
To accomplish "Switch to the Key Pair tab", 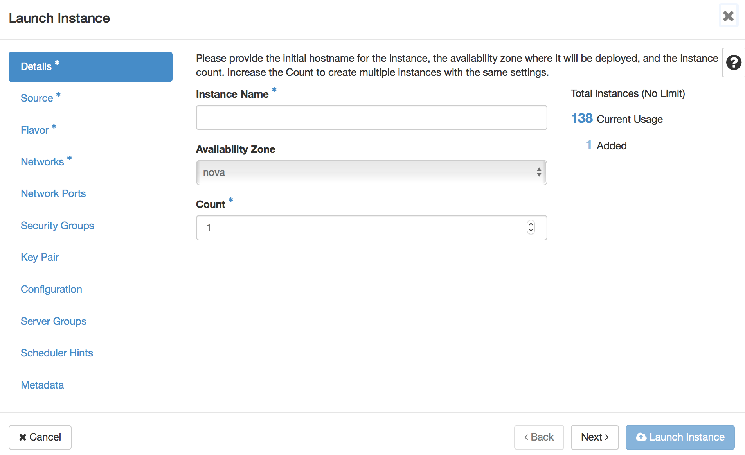I will tap(40, 257).
